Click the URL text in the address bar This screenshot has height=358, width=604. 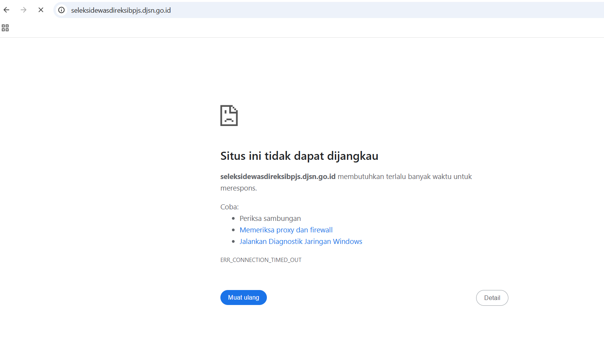coord(121,10)
